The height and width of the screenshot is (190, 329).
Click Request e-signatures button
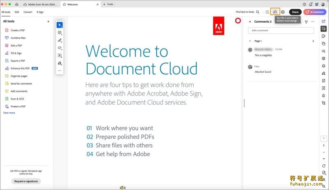[x=26, y=181]
